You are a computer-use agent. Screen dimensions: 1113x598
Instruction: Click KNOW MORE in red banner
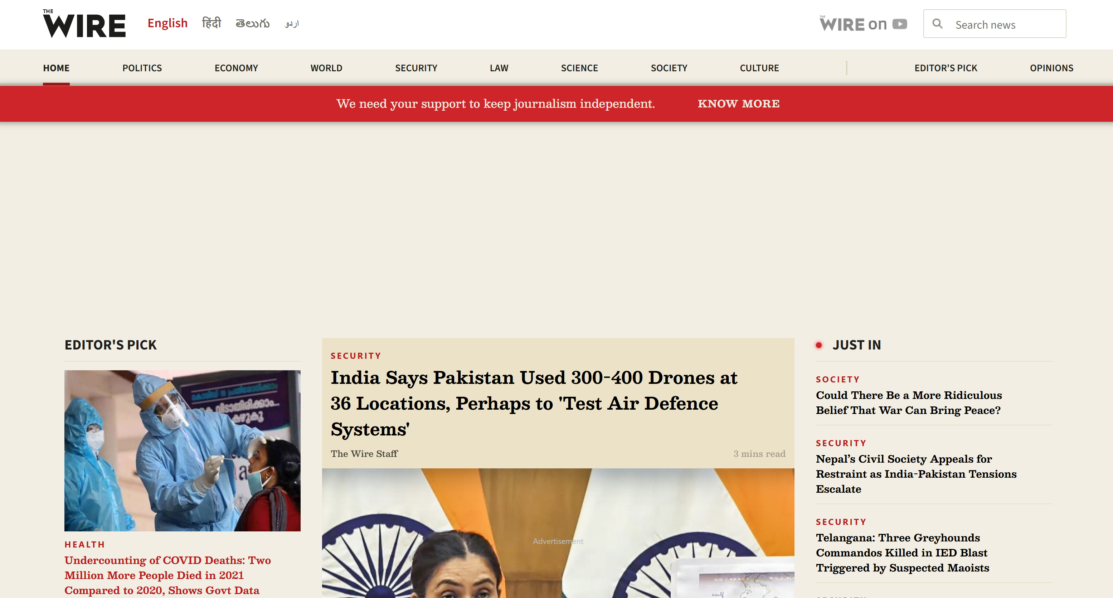pyautogui.click(x=738, y=104)
